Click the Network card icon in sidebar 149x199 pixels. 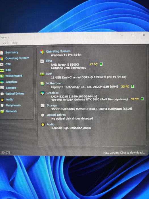[2, 111]
